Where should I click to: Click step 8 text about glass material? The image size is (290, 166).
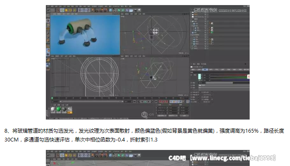pos(144,135)
